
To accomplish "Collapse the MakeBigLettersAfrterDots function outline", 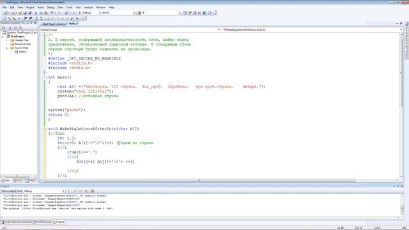I will pyautogui.click(x=45, y=129).
